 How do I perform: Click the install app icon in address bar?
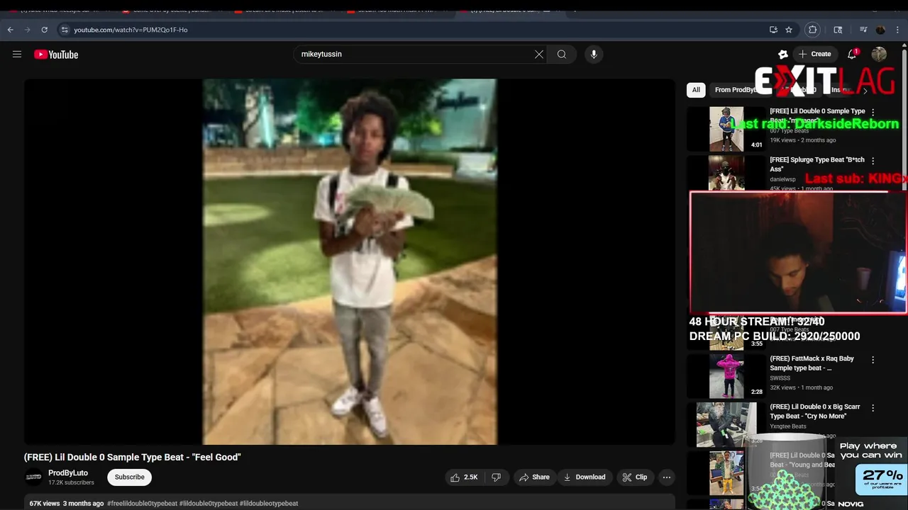click(x=773, y=30)
